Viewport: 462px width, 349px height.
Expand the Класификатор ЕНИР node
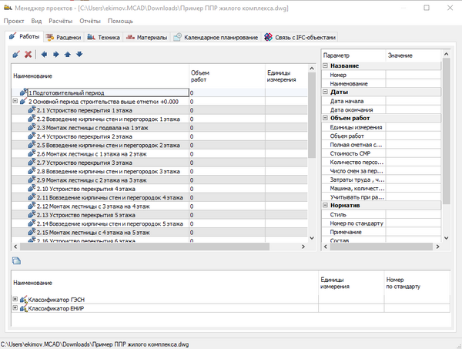point(15,308)
